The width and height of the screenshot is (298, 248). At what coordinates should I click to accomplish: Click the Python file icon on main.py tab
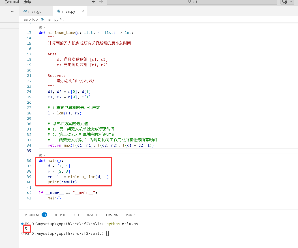(x=59, y=11)
